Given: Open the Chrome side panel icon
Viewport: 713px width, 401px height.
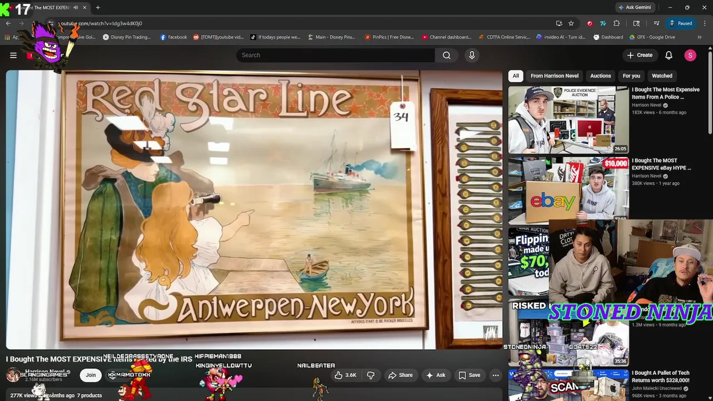Looking at the screenshot, I should (x=636, y=23).
